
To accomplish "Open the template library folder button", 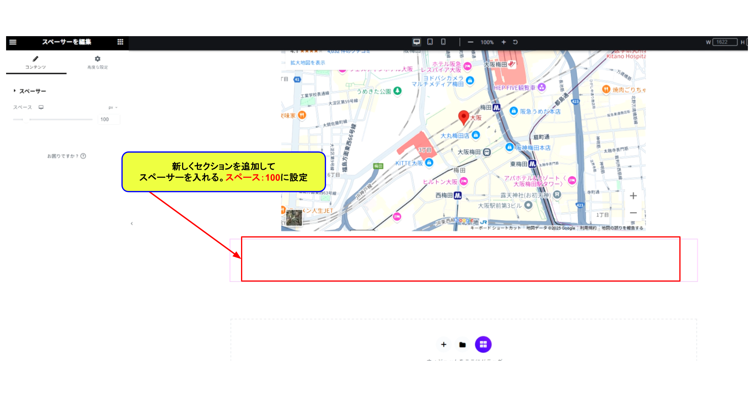I will 462,344.
